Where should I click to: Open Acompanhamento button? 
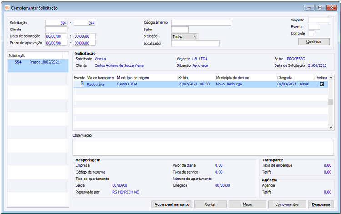(x=172, y=204)
